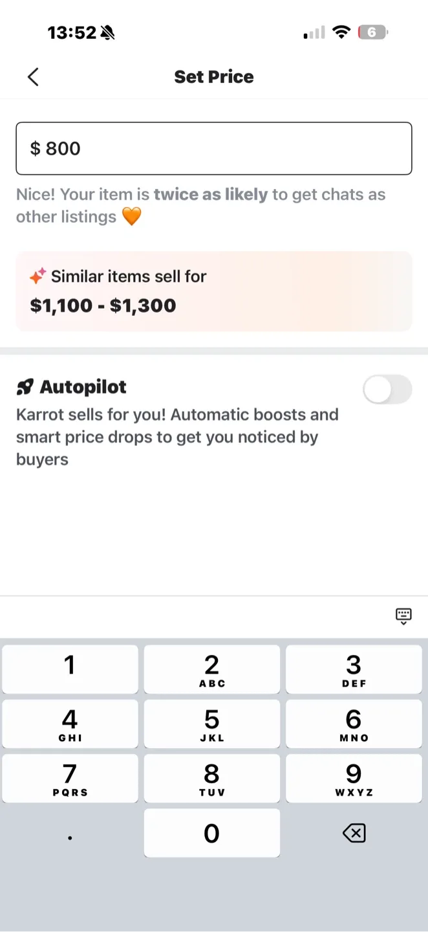Tap the Similar items price range card
Screen dimensions: 428x932
tap(213, 291)
